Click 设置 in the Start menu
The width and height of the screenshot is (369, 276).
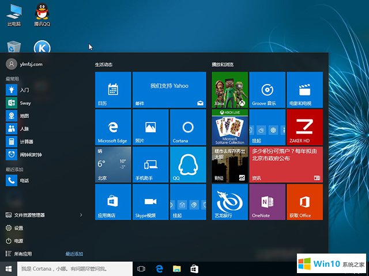pos(18,228)
